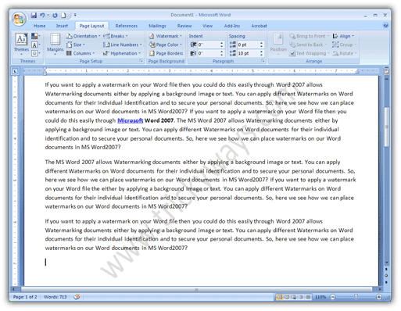
Task: Click the Indent Right input field
Action: pyautogui.click(x=209, y=53)
